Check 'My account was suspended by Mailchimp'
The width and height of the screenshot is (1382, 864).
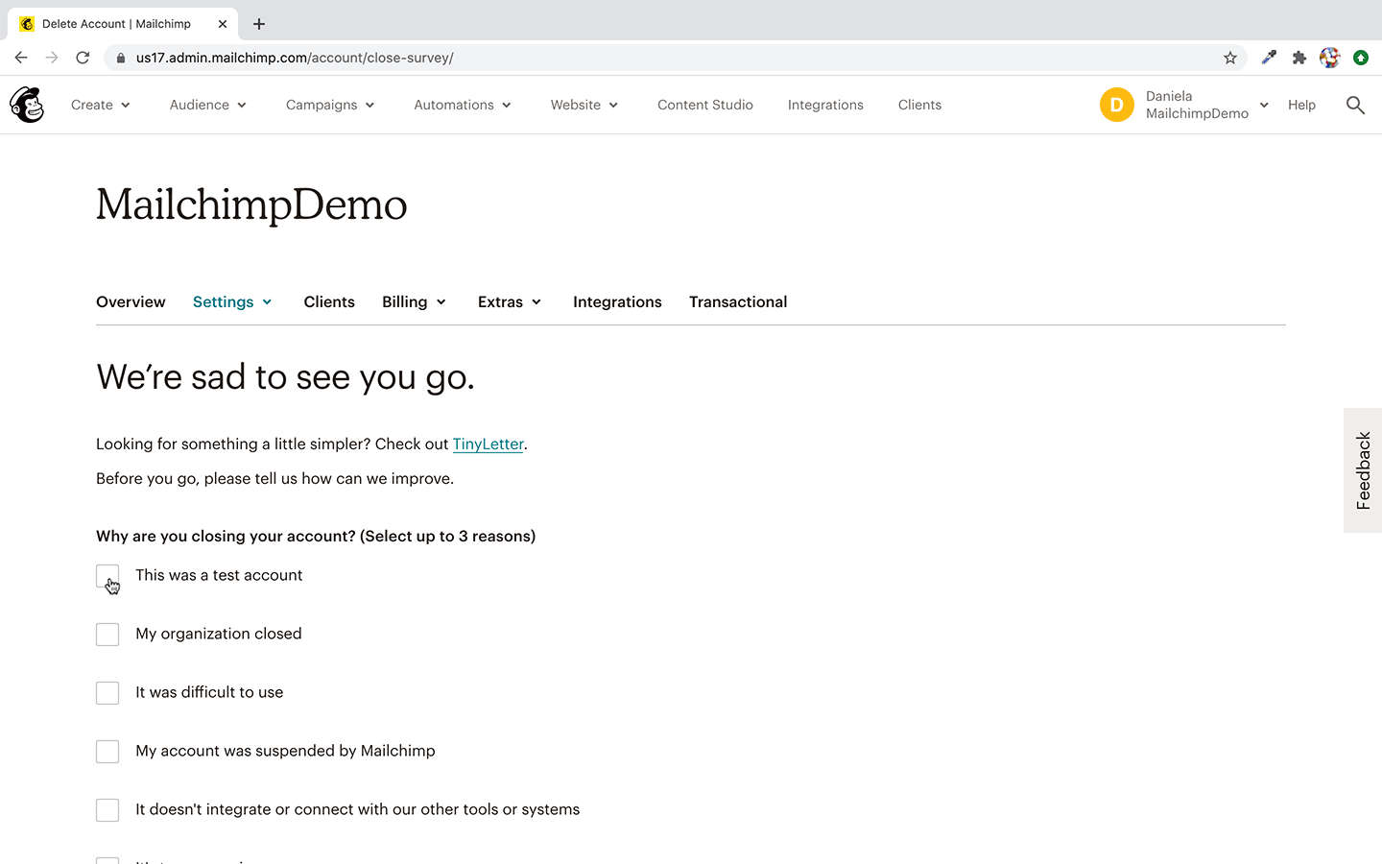tap(107, 752)
